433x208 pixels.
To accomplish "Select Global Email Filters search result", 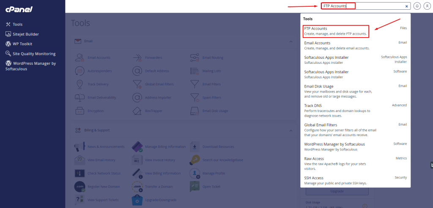I will pos(355,130).
